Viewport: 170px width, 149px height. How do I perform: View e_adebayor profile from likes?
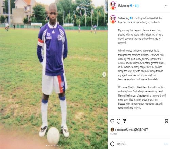(120, 130)
